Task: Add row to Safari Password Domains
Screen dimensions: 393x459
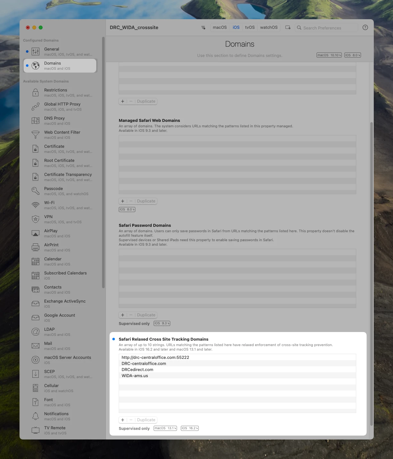Action: (x=123, y=315)
